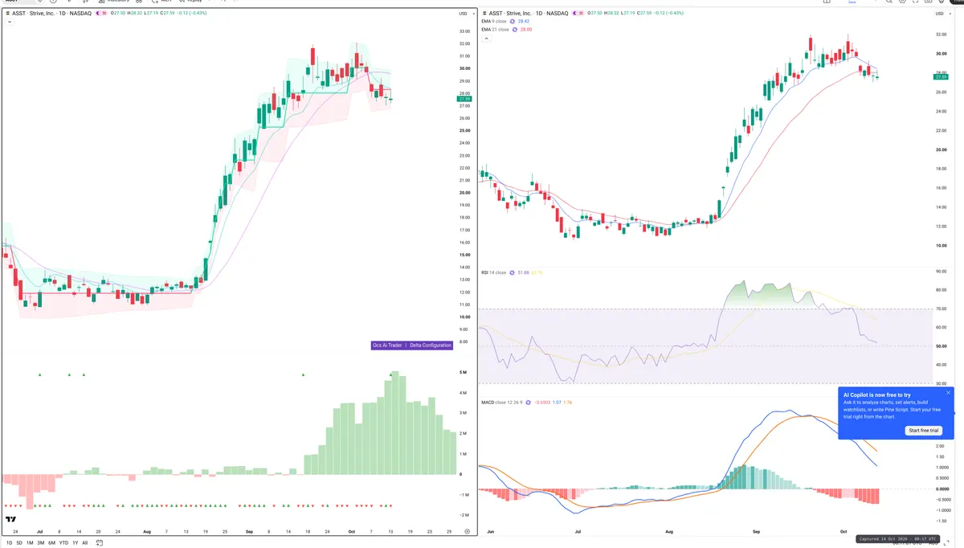This screenshot has height=548, width=964.
Task: Show the All time range
Action: 85,542
